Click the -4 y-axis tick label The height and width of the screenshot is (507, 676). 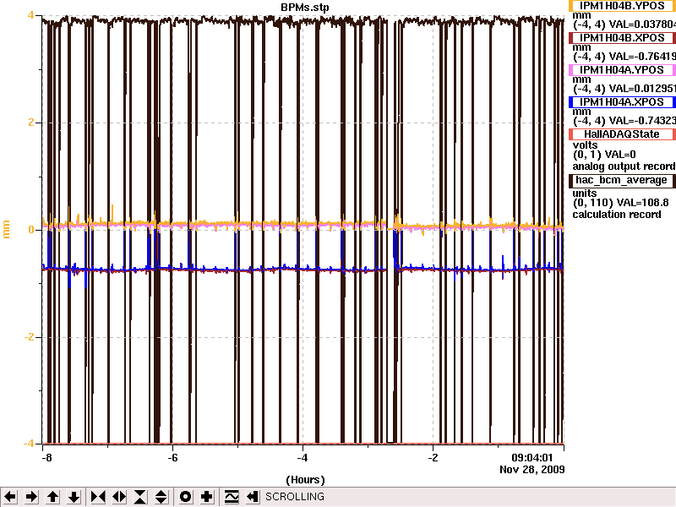[x=30, y=444]
